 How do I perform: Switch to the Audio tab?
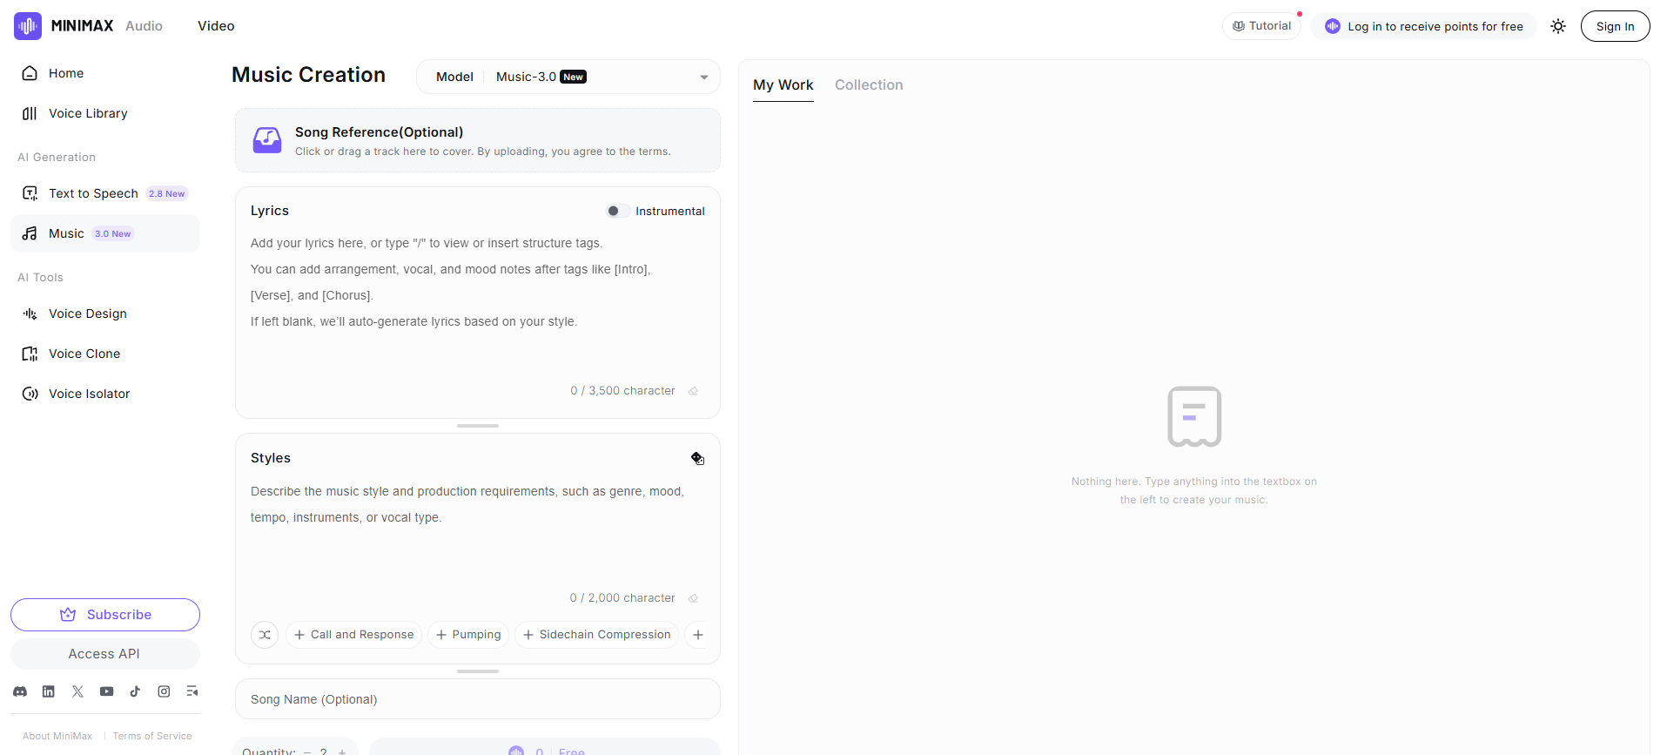144,26
